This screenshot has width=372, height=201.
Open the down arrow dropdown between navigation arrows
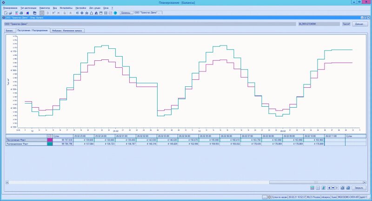point(333,188)
